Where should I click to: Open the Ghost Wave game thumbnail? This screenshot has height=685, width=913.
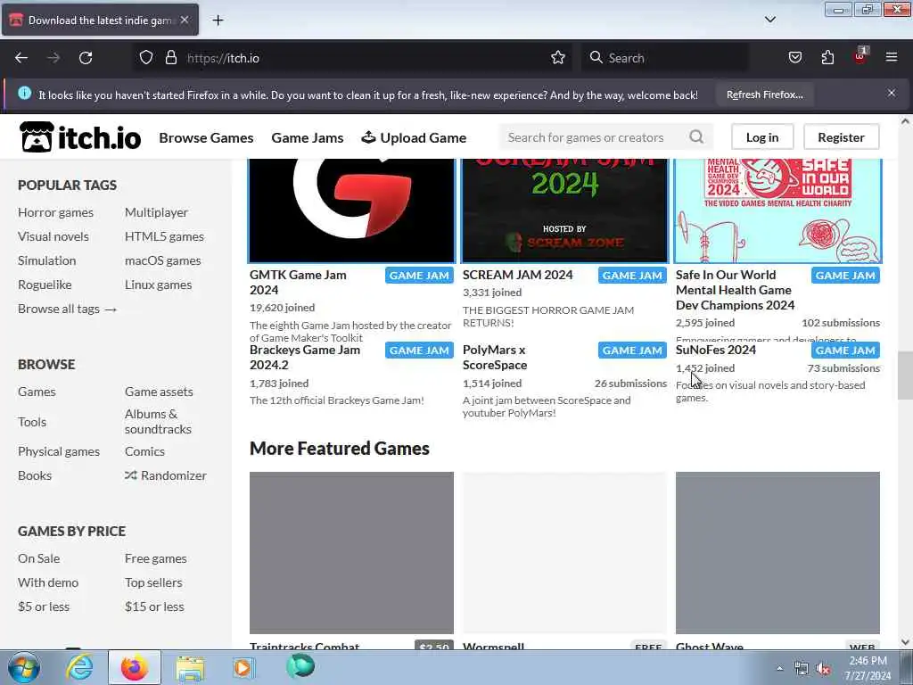pyautogui.click(x=777, y=553)
